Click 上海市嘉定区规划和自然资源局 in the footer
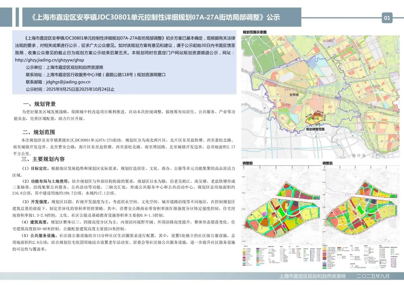Screen dimensions: 404x285 click(312, 276)
